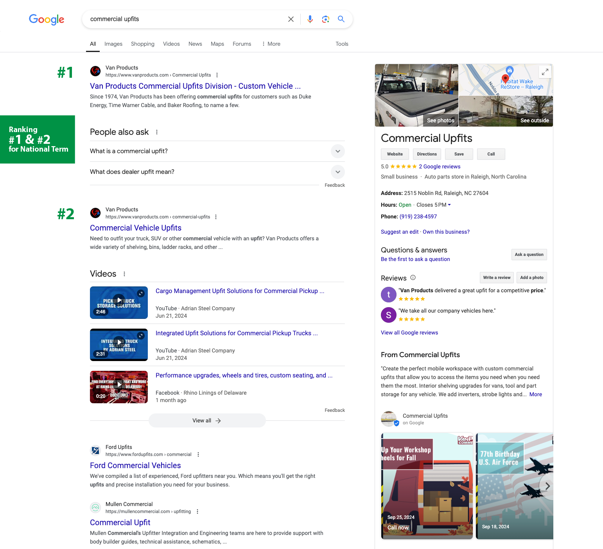Show next post with the right arrow

pyautogui.click(x=547, y=486)
